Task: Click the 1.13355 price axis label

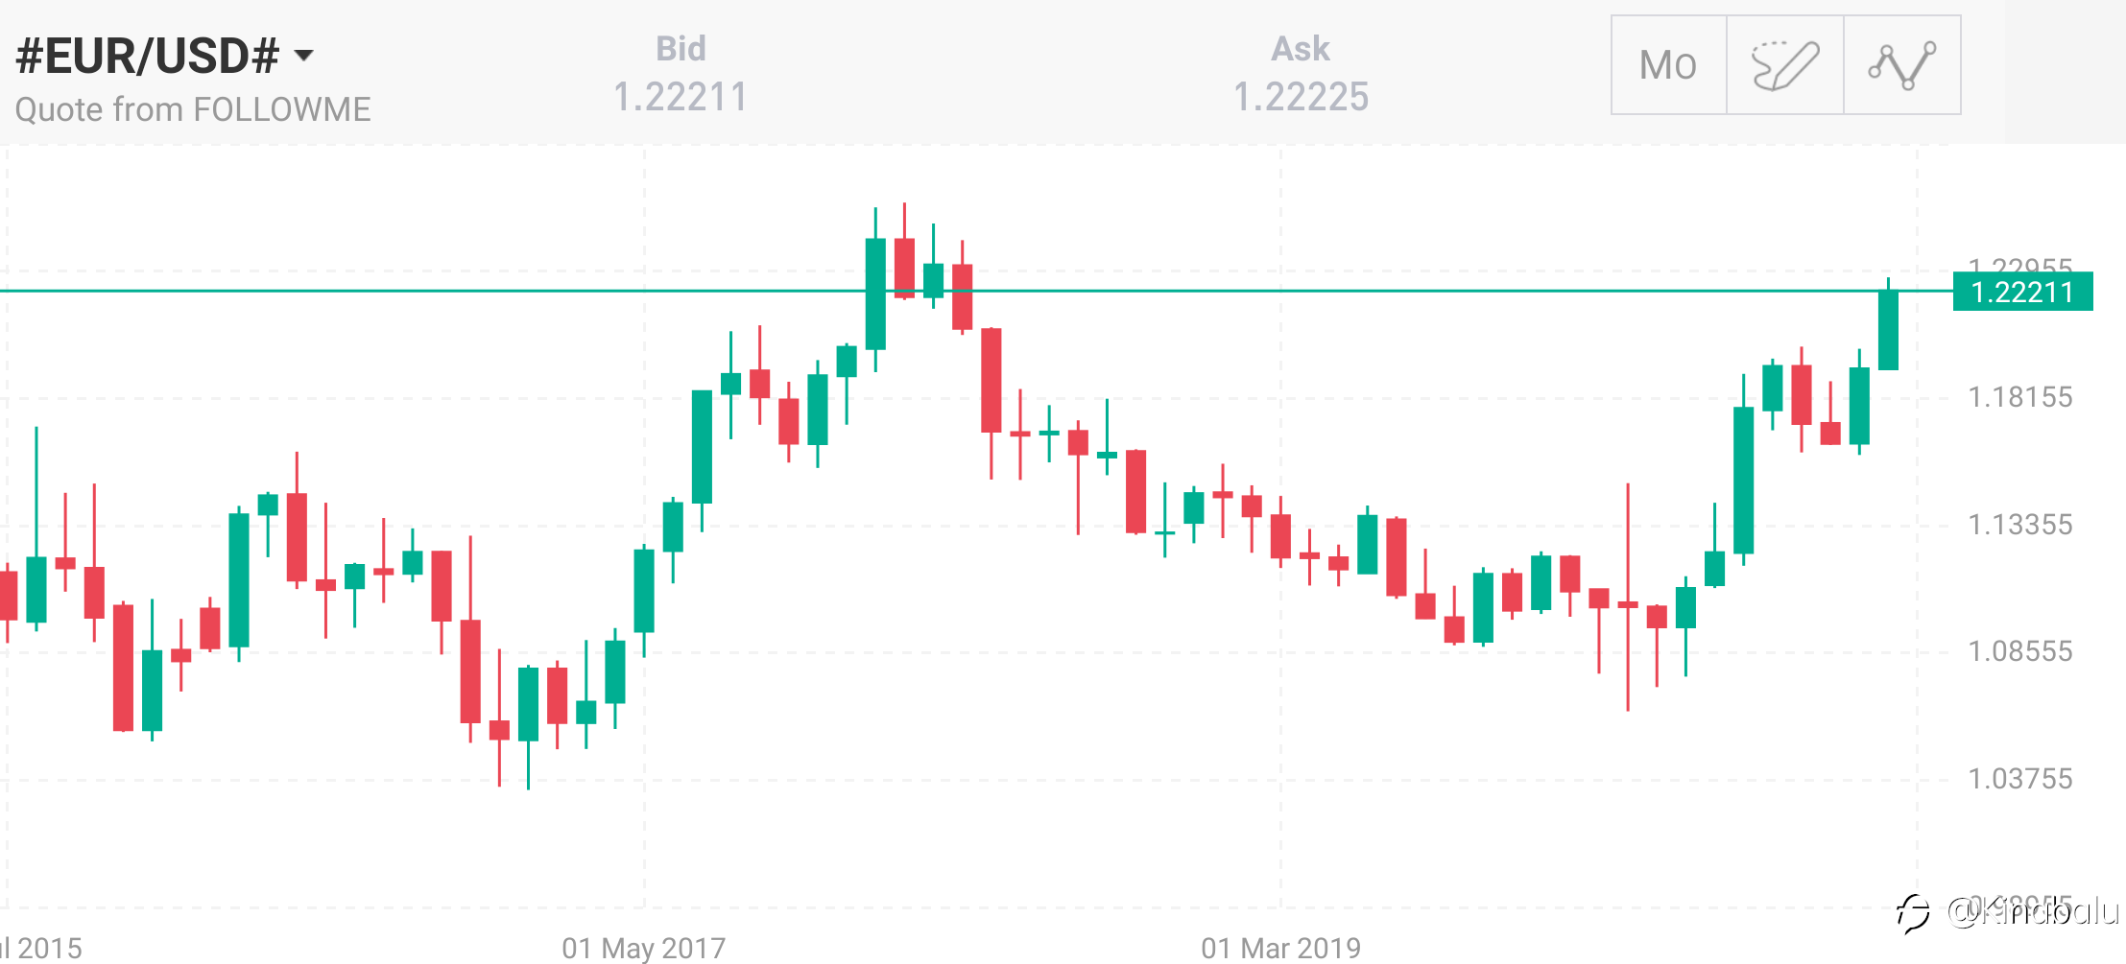Action: (2019, 525)
